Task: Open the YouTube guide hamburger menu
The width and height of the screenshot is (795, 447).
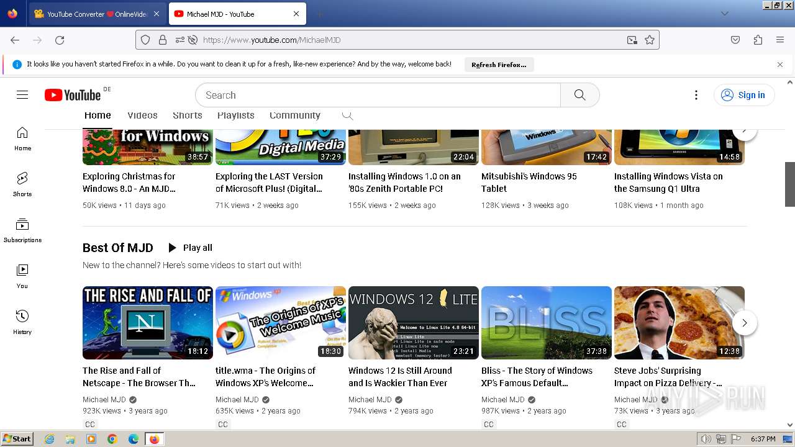Action: click(x=22, y=95)
